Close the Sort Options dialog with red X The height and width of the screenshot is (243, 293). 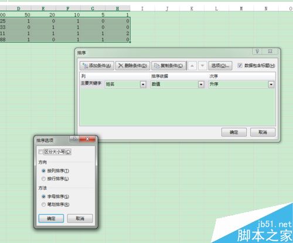(87, 139)
